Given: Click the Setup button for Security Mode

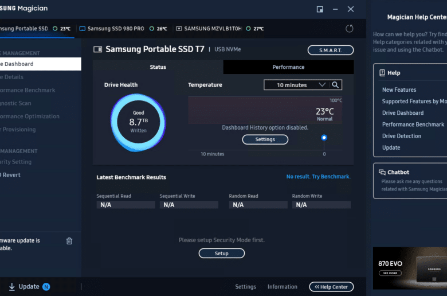Looking at the screenshot, I should [x=222, y=253].
